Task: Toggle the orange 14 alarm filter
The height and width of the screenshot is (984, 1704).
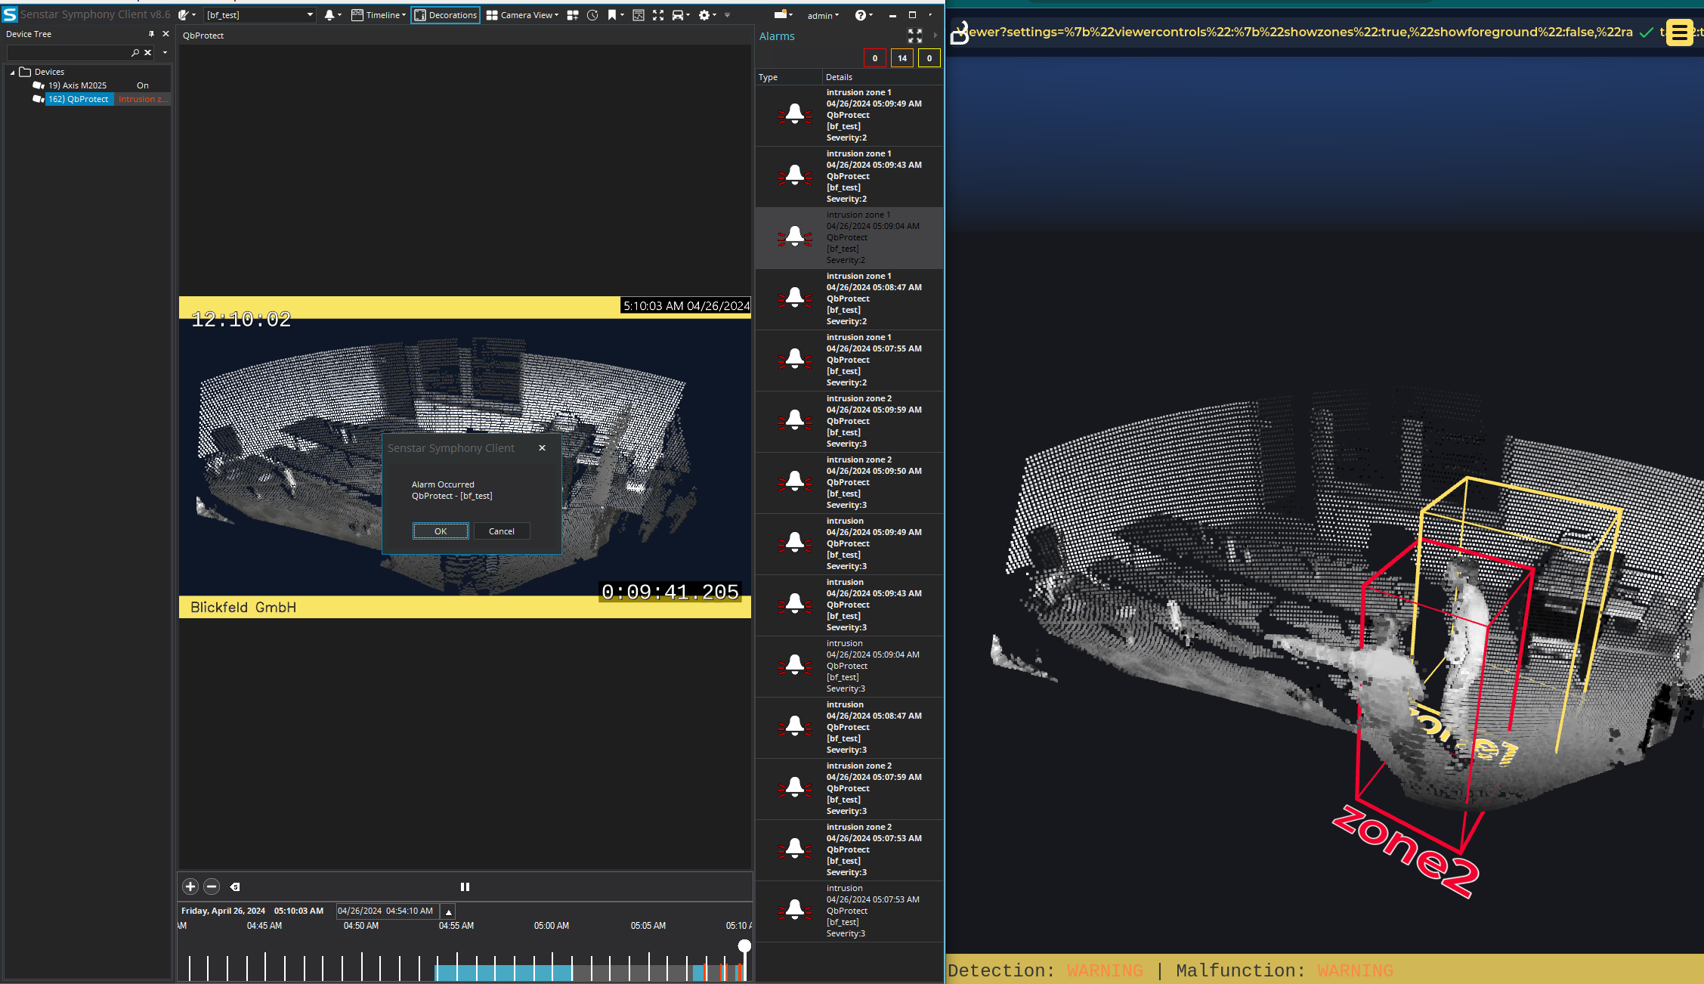Action: pos(901,58)
